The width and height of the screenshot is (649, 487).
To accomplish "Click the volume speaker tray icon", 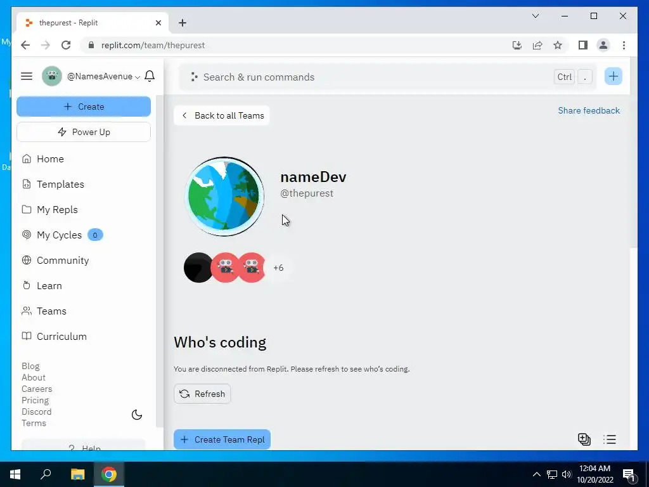I will point(567,474).
